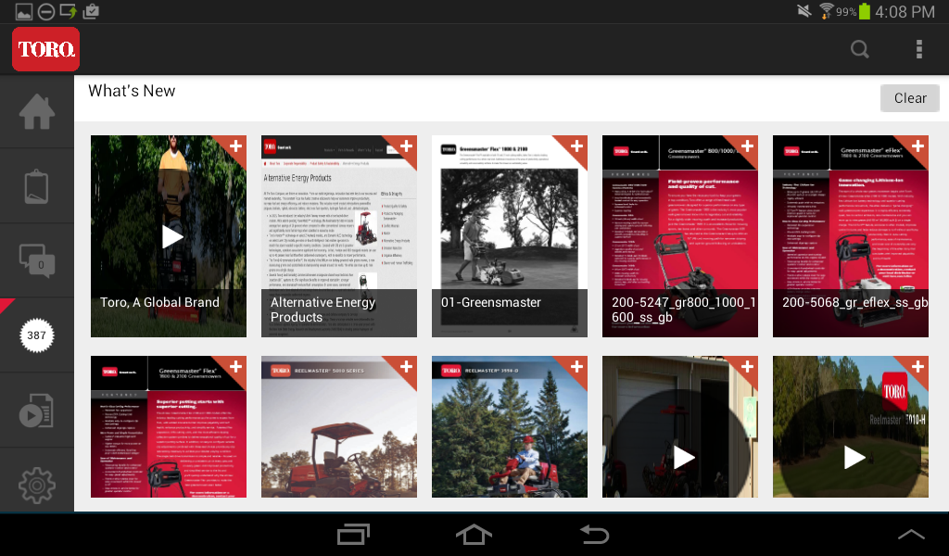Add Reelmaster 3550-D with plus corner
949x556 pixels.
tap(576, 367)
